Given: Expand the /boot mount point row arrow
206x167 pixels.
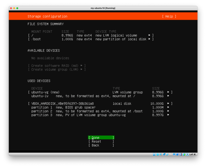Looking at the screenshot, I should coord(149,39).
